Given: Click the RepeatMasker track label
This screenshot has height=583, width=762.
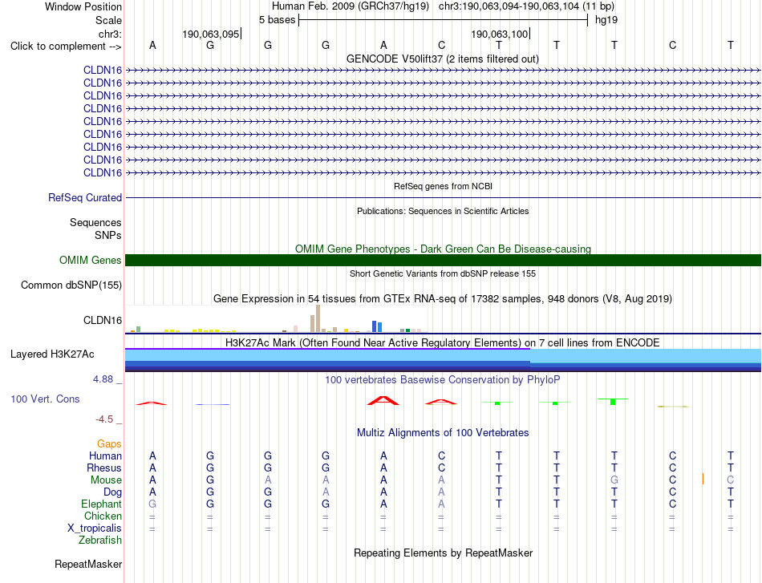Looking at the screenshot, I should click(88, 564).
